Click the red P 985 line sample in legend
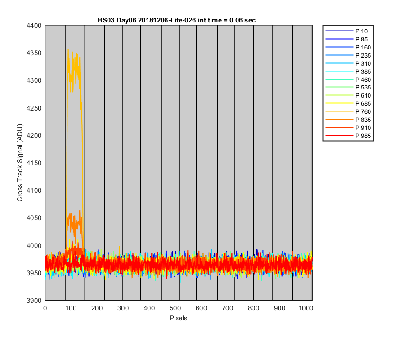405x337 pixels. coord(339,136)
